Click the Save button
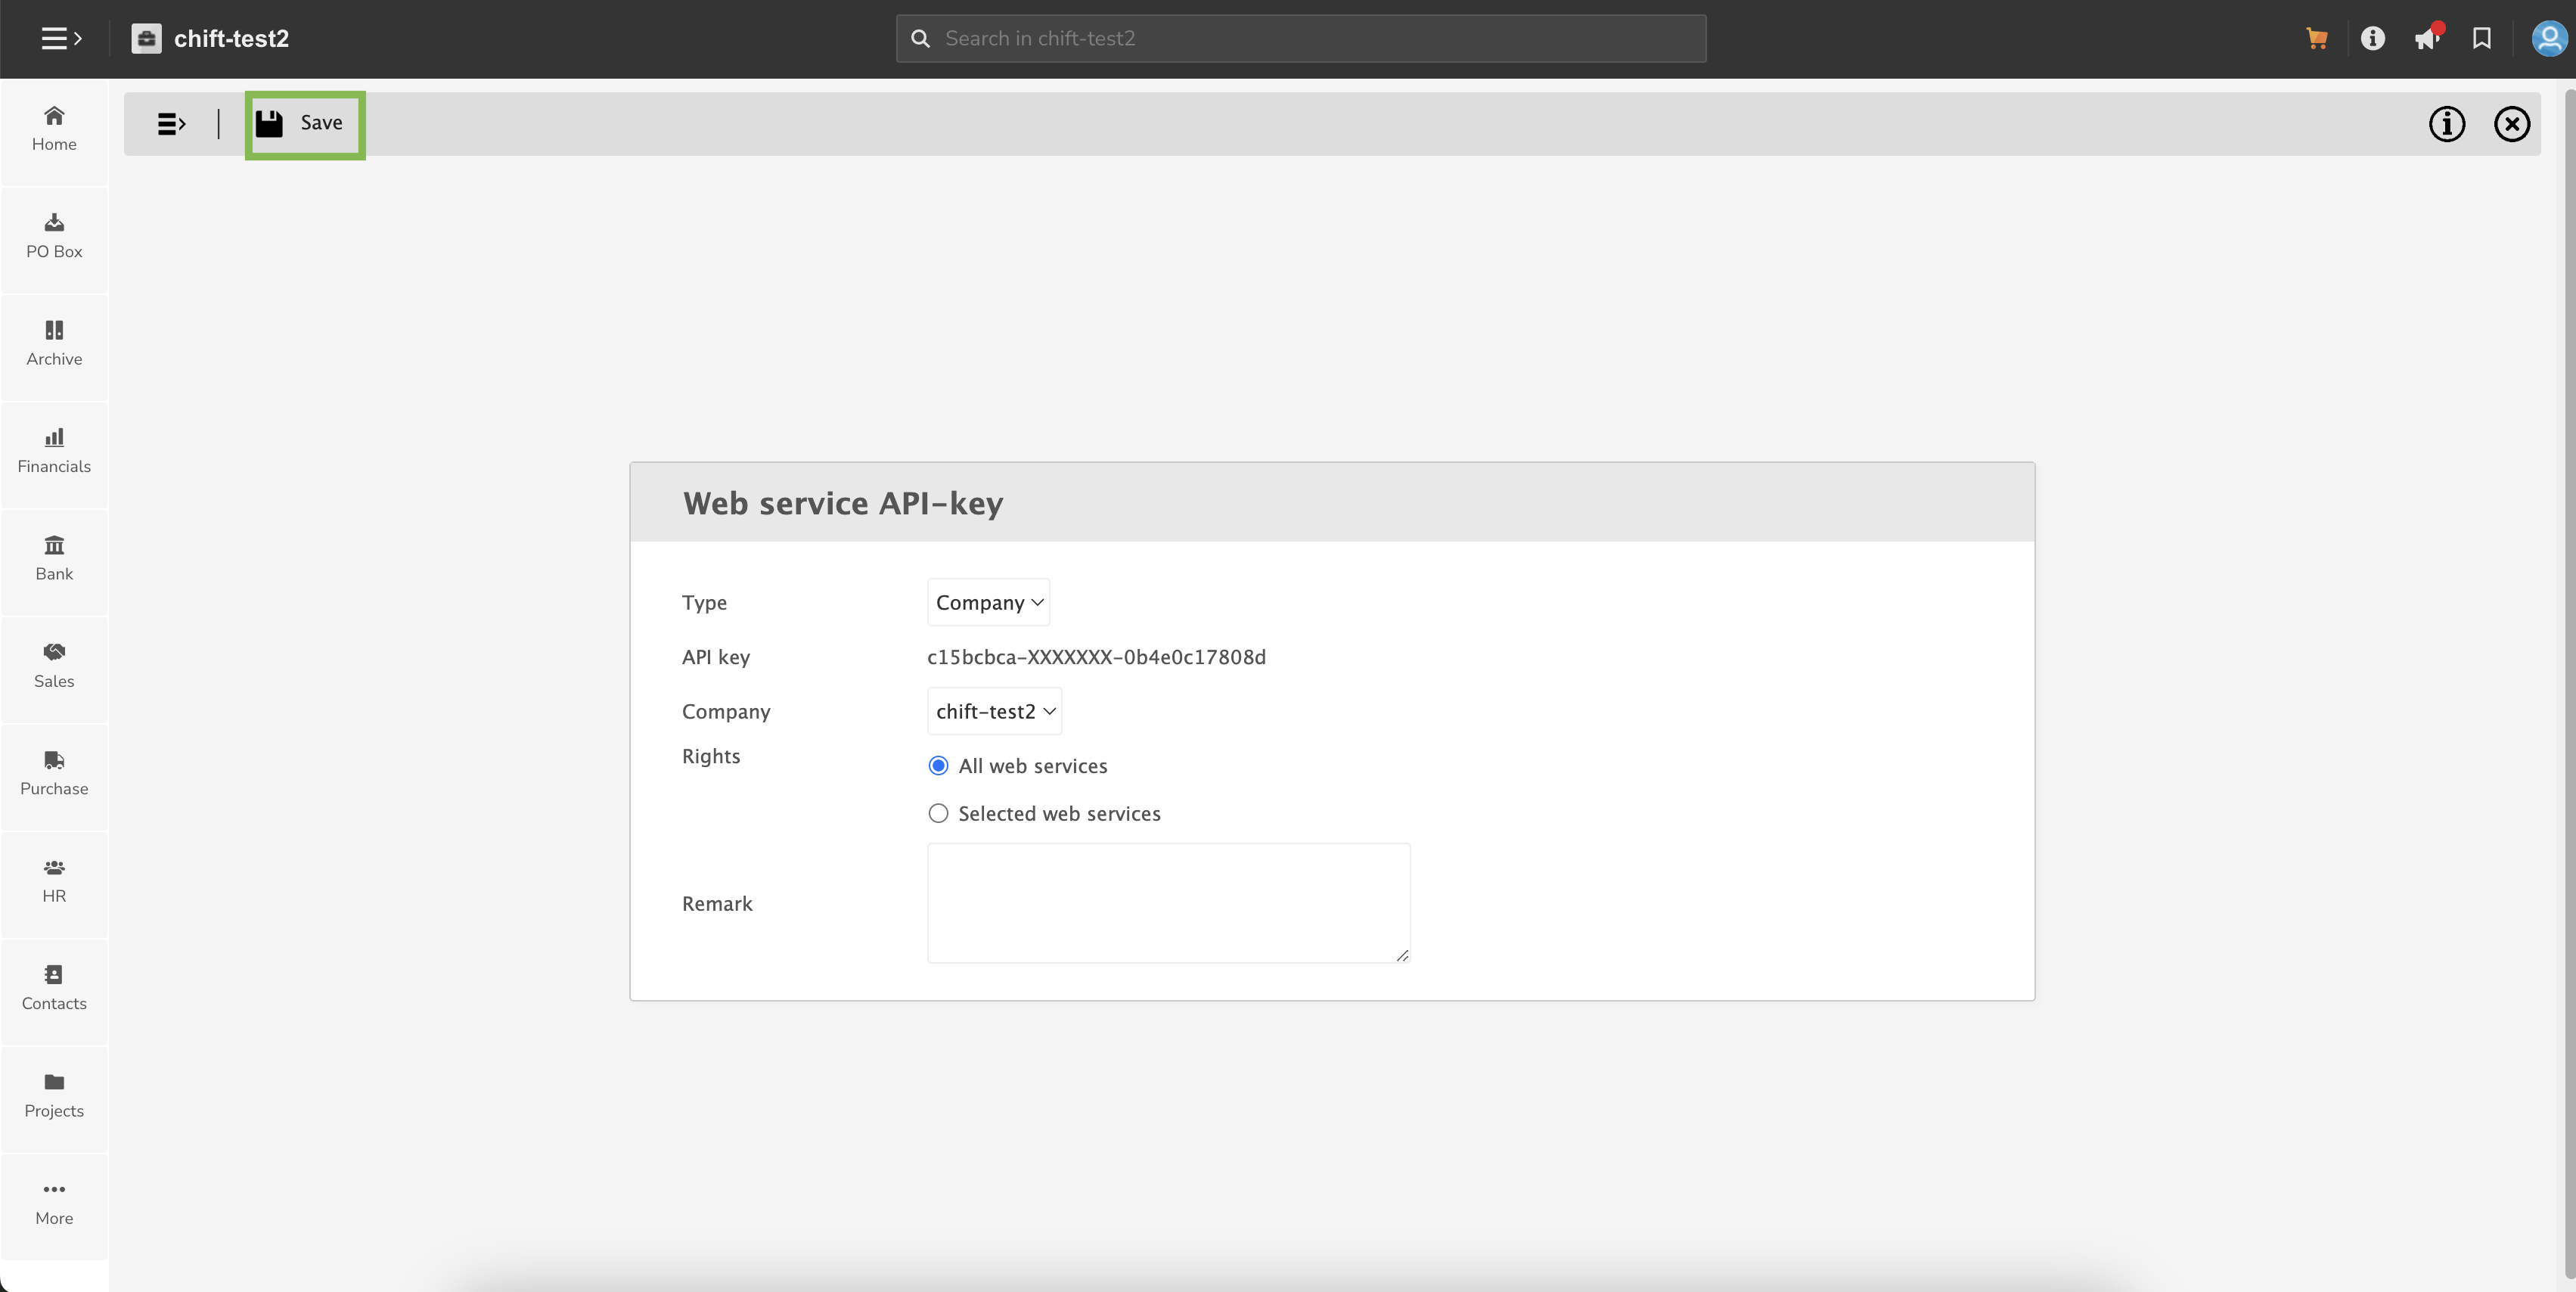Screen dimensions: 2576x1292 pos(304,124)
